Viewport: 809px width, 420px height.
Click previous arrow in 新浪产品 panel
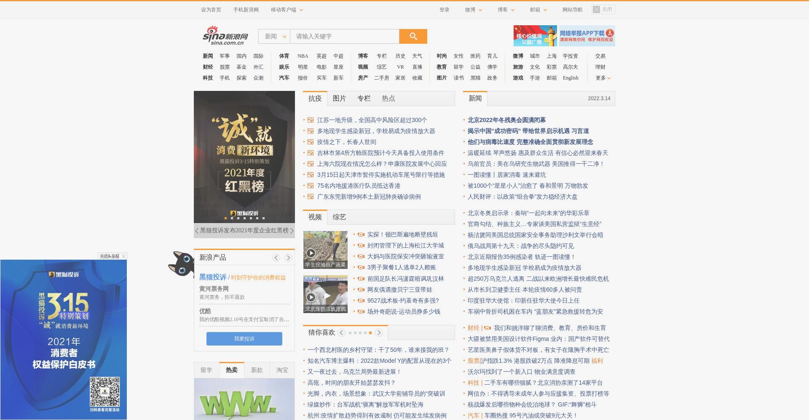point(276,258)
